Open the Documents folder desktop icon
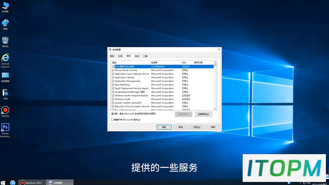 5,94
